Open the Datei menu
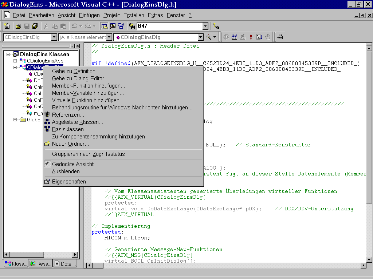373x279 pixels. point(19,15)
